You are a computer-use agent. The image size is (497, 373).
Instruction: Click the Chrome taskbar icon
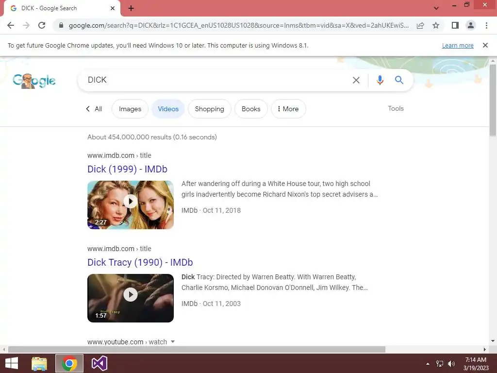click(x=69, y=363)
